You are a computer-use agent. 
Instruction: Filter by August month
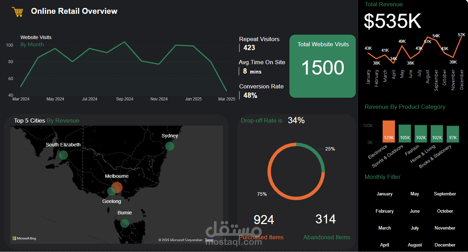(x=415, y=245)
